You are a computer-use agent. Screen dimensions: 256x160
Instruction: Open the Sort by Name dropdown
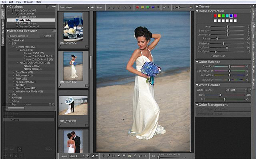tap(77, 7)
